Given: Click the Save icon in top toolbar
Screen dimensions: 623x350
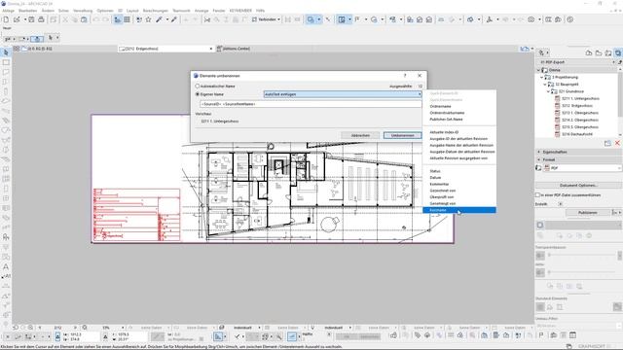Looking at the screenshot, I should (x=31, y=19).
